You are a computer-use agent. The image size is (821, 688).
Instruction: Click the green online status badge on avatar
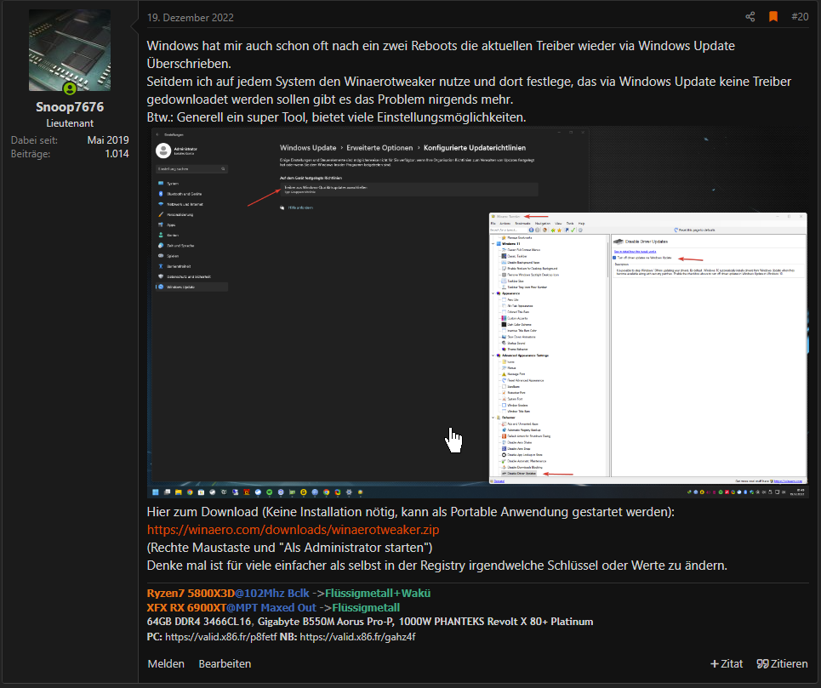pos(70,88)
